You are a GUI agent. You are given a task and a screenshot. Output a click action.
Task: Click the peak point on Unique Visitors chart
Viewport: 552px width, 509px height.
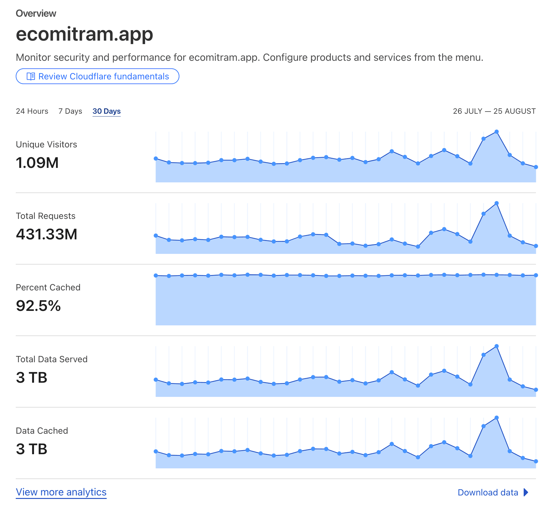[497, 132]
